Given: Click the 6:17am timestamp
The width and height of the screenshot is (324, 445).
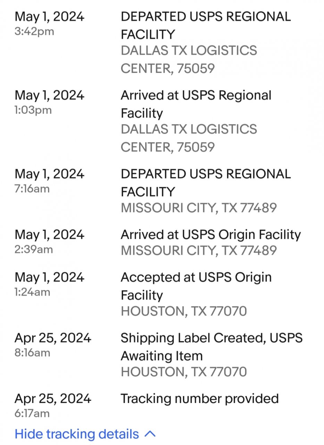Looking at the screenshot, I should (32, 413).
